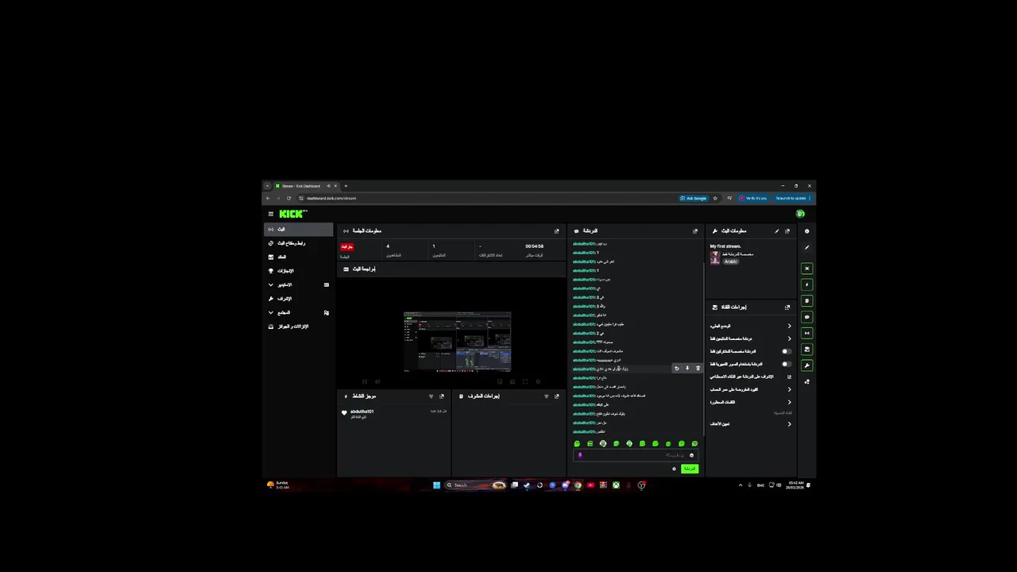Image resolution: width=1017 pixels, height=572 pixels.
Task: Expand second channel actions row chevron
Action: 789,338
